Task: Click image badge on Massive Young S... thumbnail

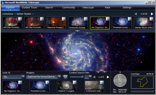Action: [63, 19]
